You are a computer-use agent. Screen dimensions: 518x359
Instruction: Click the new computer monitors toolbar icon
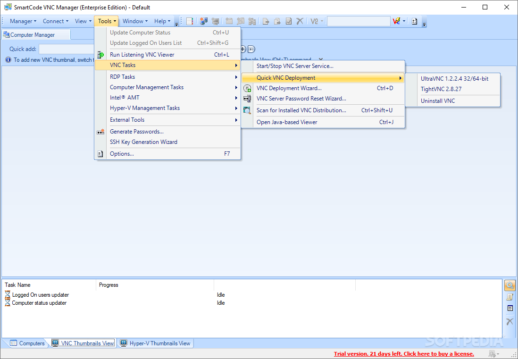click(204, 21)
